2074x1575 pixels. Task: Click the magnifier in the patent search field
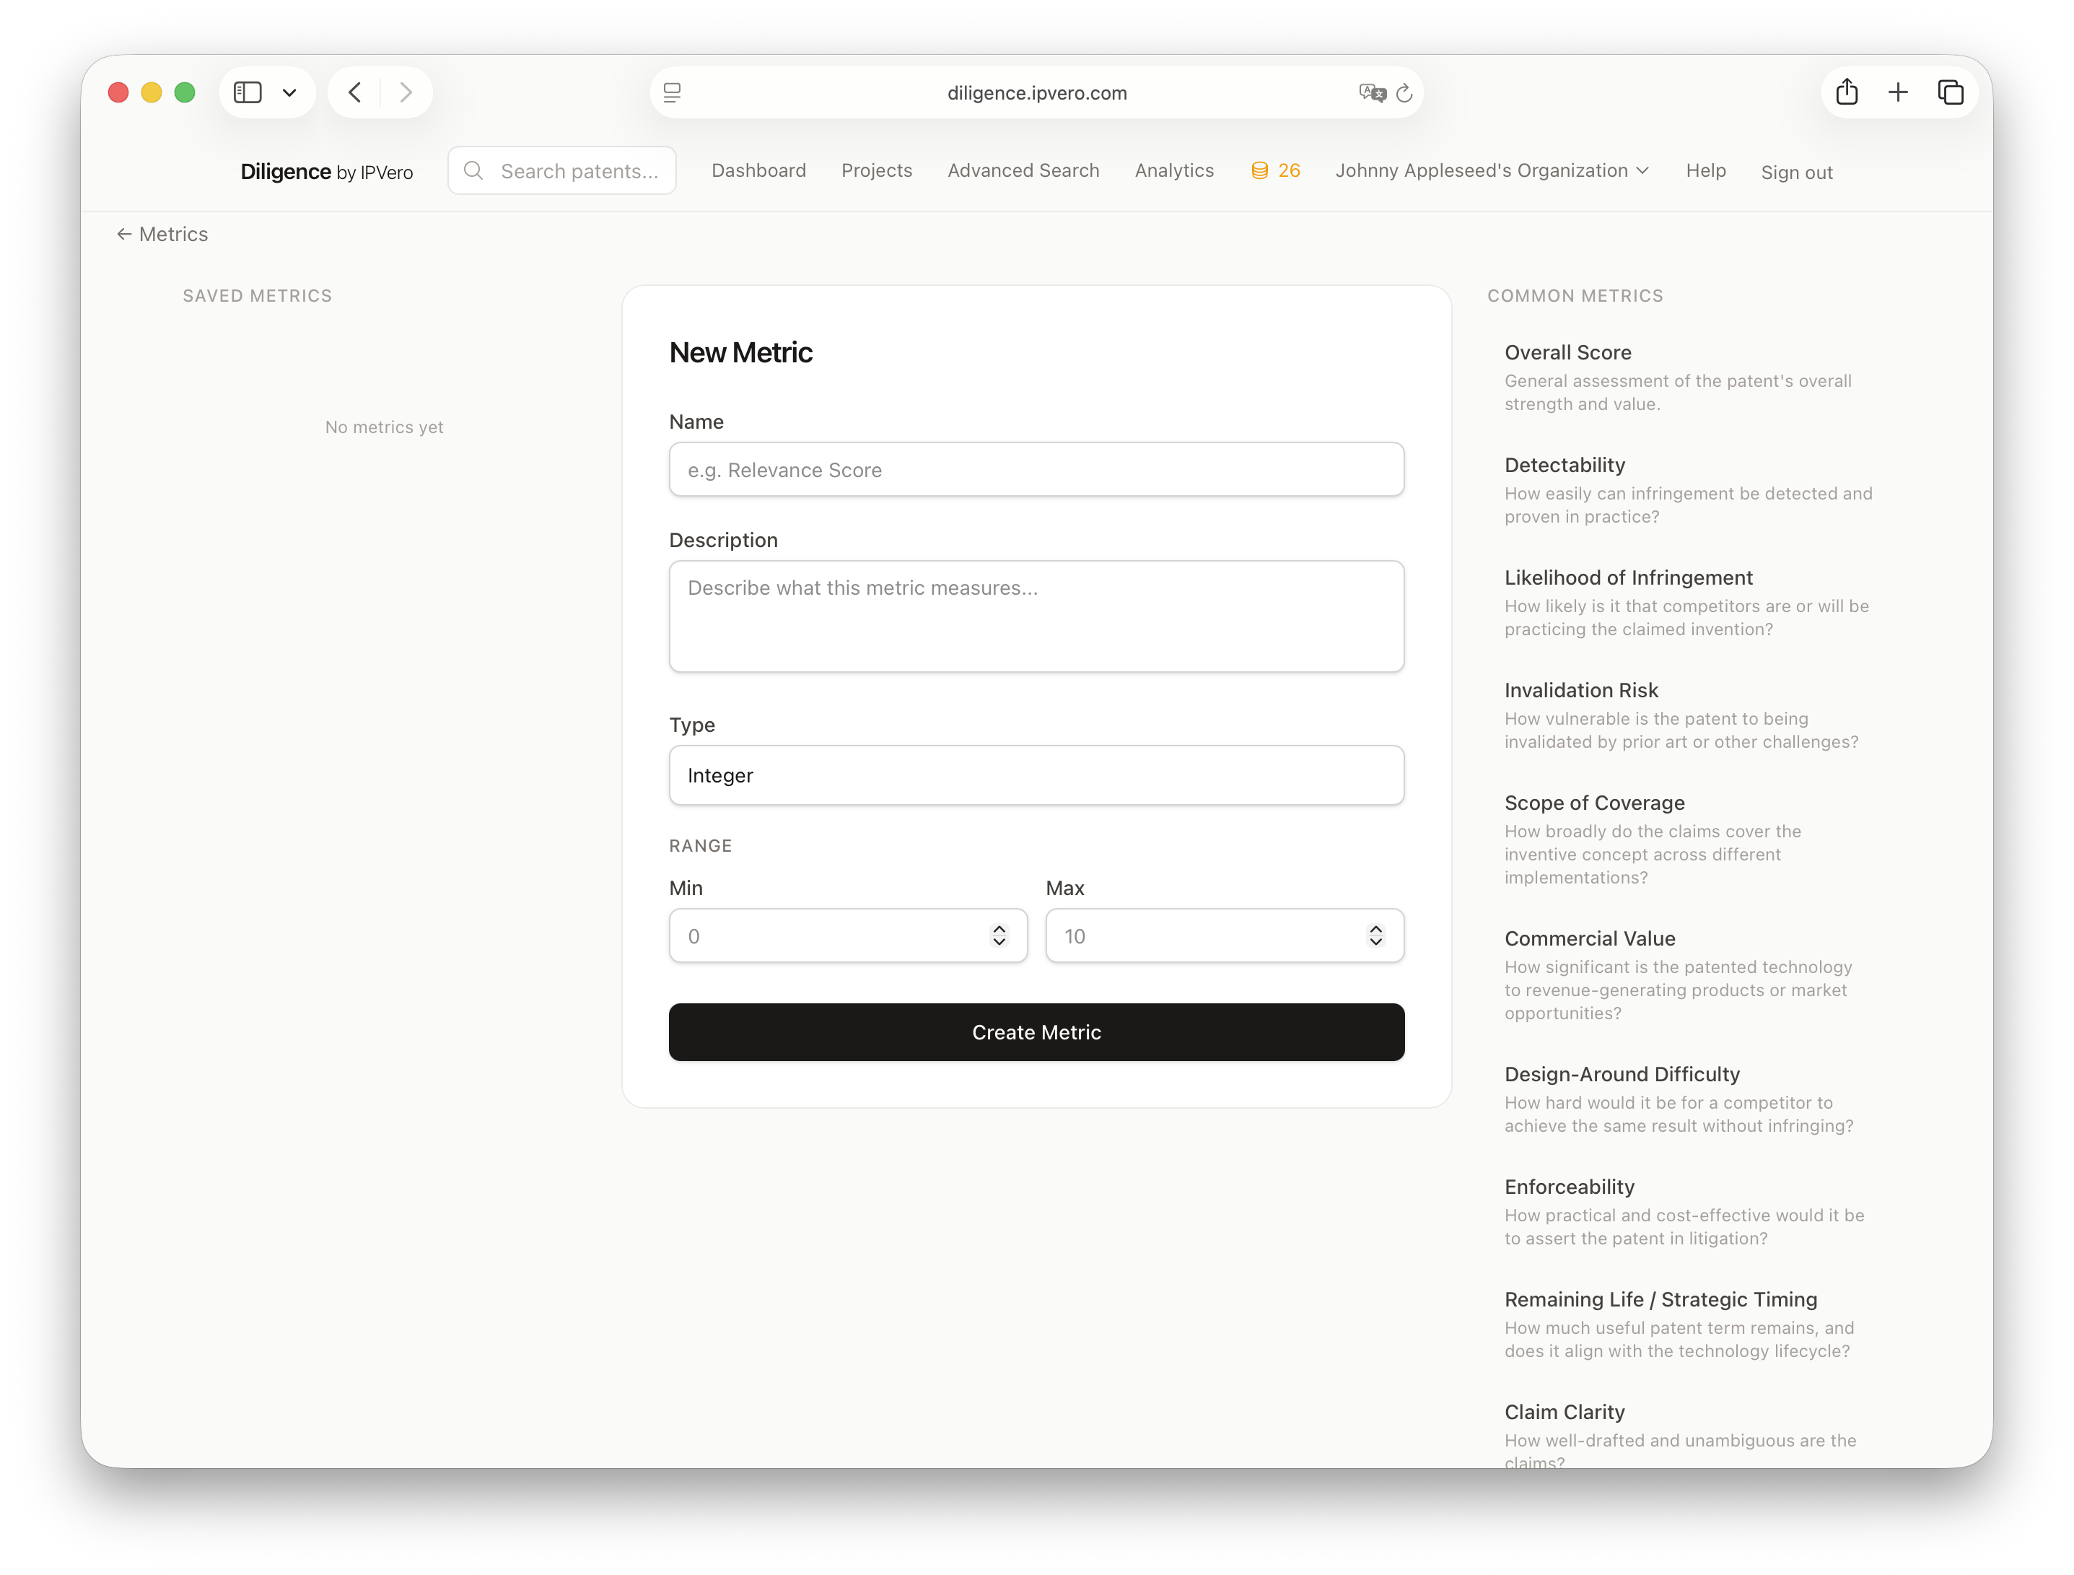coord(473,171)
